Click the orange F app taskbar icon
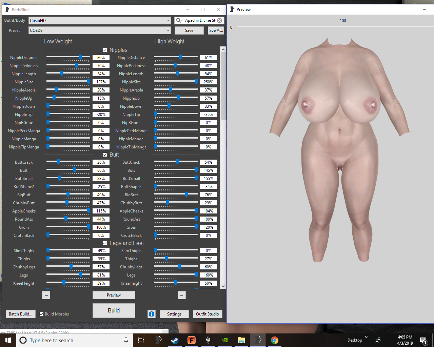This screenshot has height=347, width=434. [192, 340]
